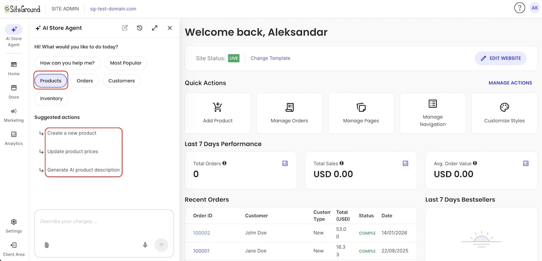Show info tooltip for Total Sales

click(341, 163)
